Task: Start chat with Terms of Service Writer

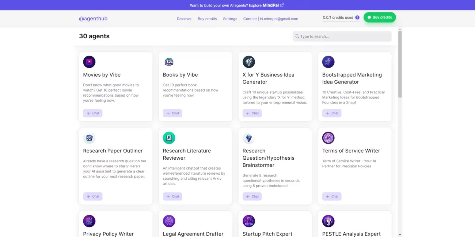Action: (x=332, y=196)
